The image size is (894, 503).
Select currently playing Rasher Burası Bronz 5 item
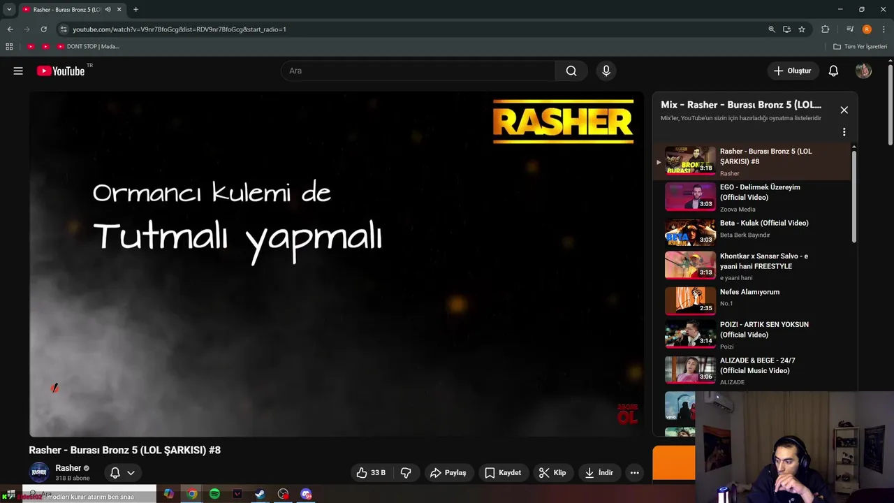pyautogui.click(x=752, y=162)
